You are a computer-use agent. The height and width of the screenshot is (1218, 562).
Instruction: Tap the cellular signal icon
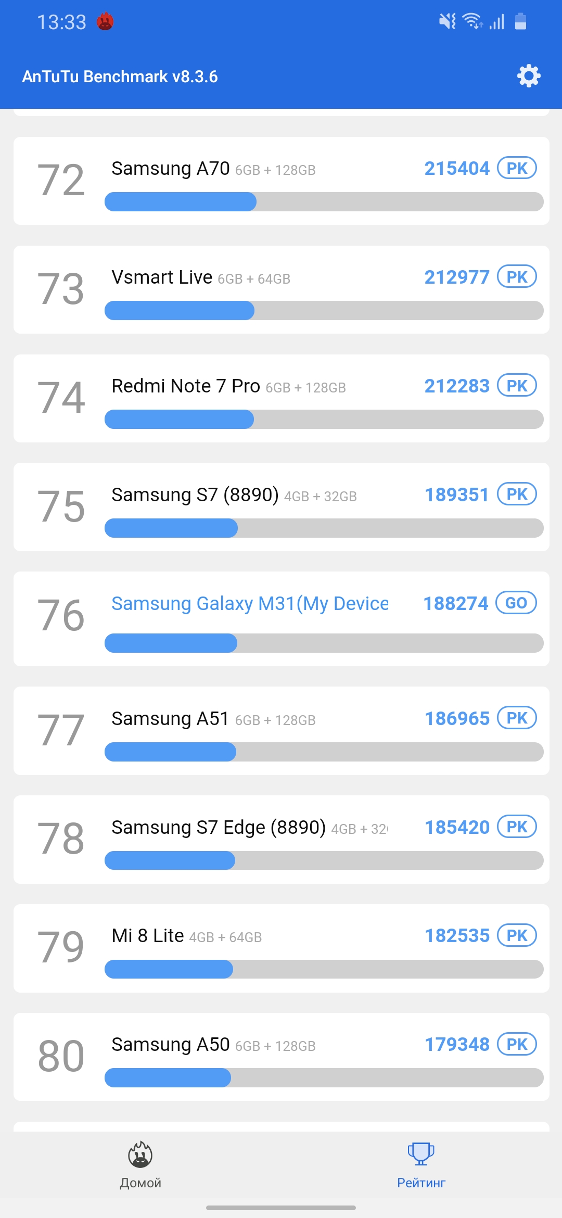[x=497, y=22]
